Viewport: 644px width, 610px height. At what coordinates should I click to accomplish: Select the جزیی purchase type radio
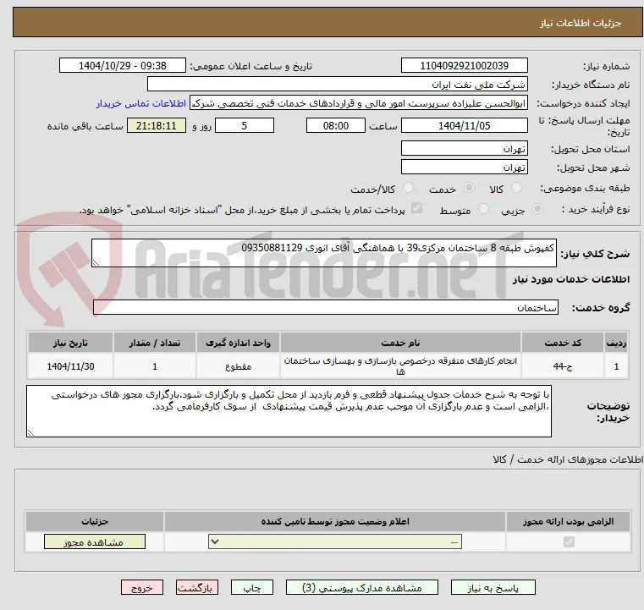(537, 209)
